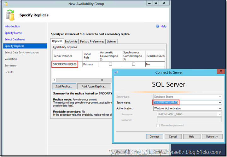This screenshot has height=157, width=227.
Task: Click the Initial Role column header
Action: (90, 56)
